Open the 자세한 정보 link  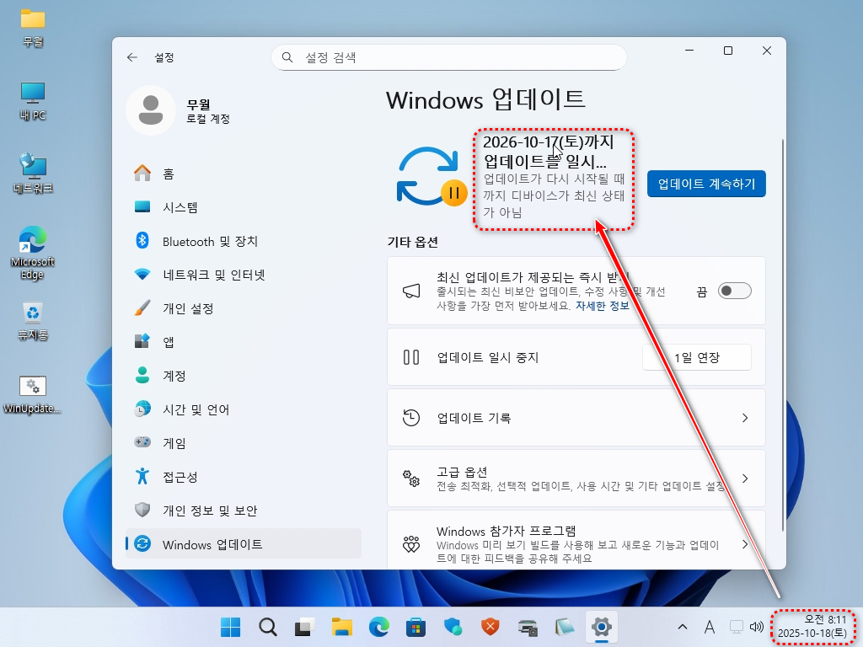click(602, 306)
